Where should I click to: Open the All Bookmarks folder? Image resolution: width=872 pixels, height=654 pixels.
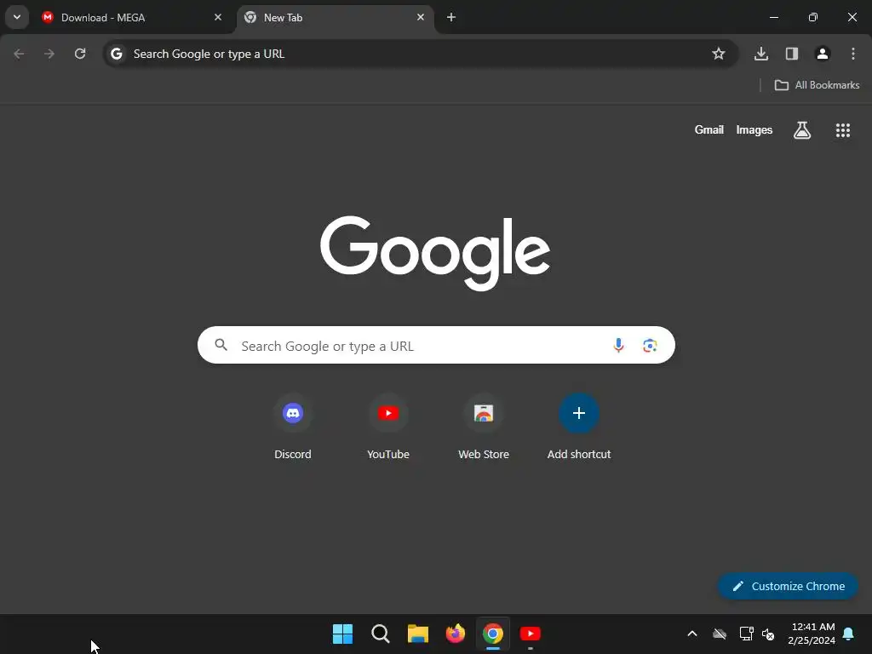[x=817, y=85]
